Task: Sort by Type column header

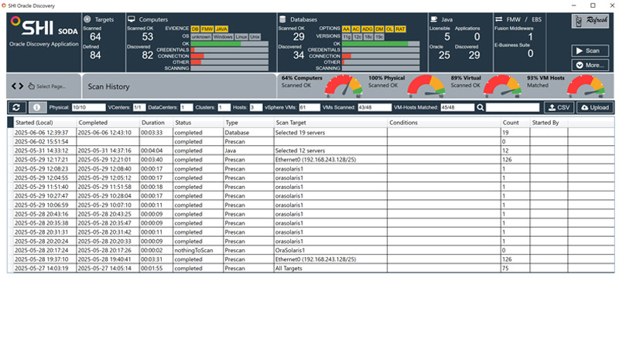Action: [x=248, y=123]
